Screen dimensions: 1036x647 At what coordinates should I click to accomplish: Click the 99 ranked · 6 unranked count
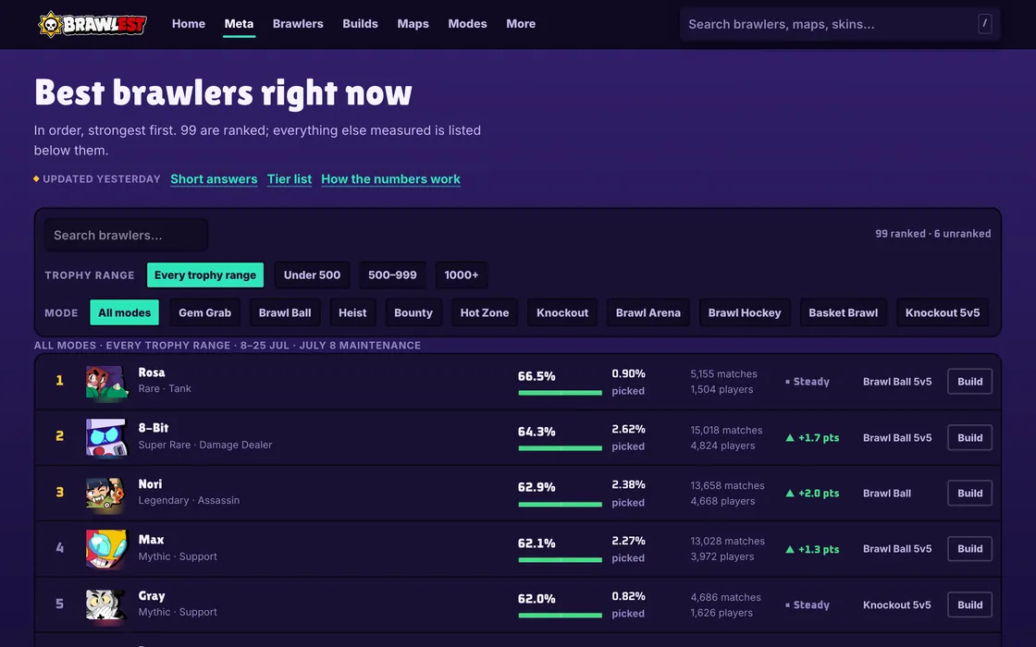933,234
